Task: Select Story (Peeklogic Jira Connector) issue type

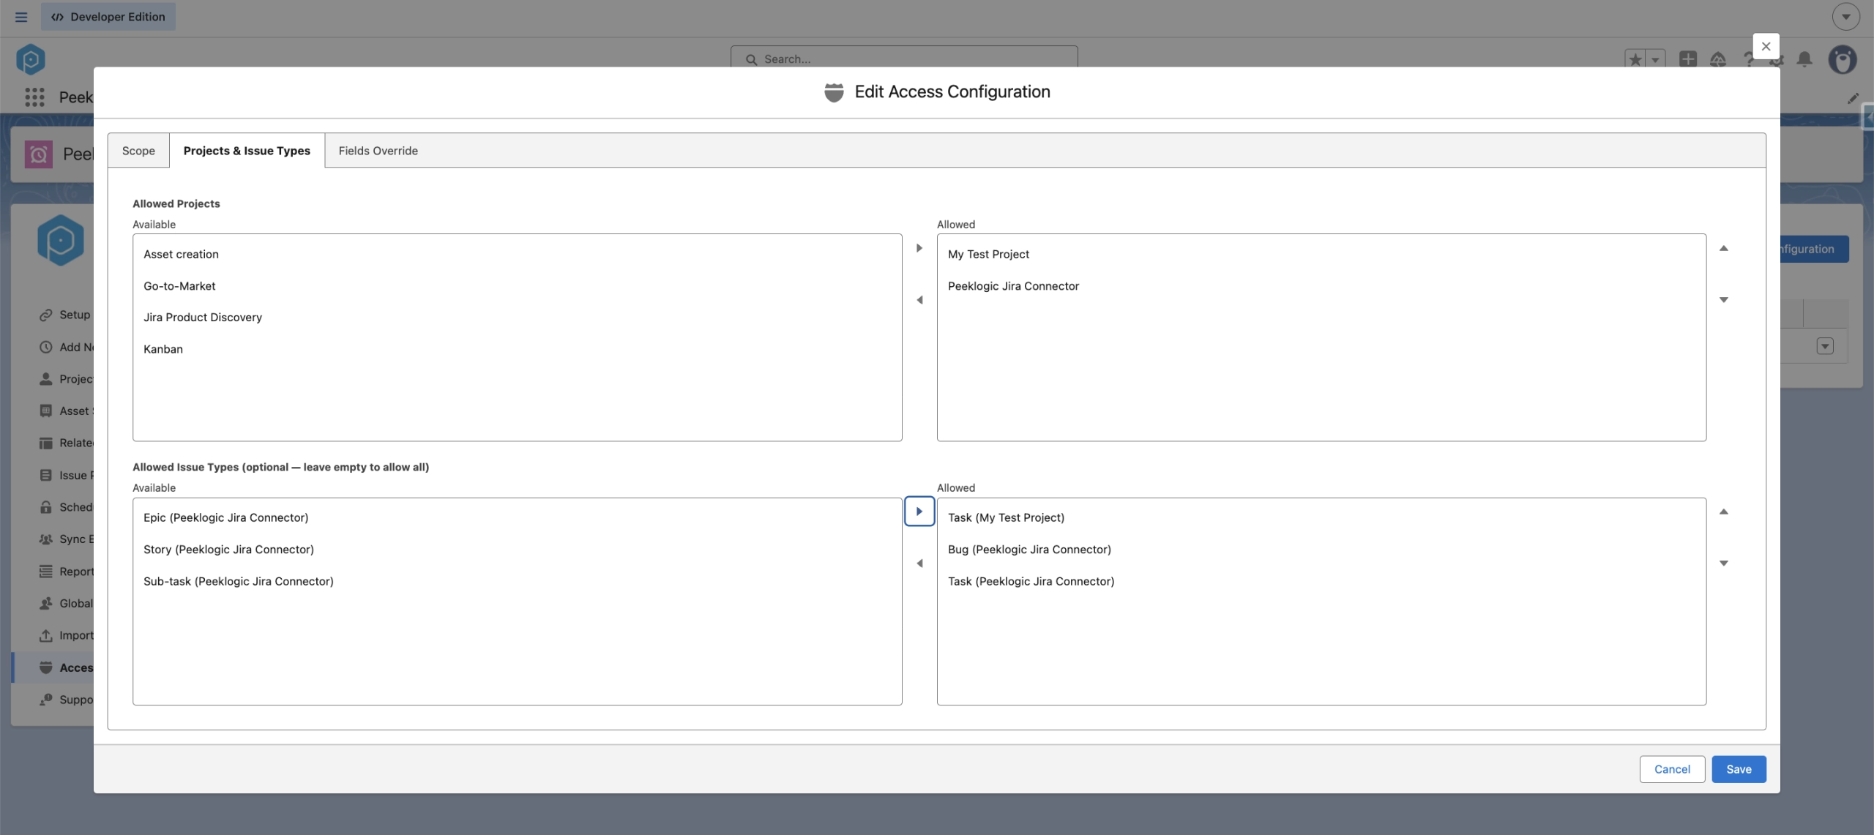Action: 517,550
